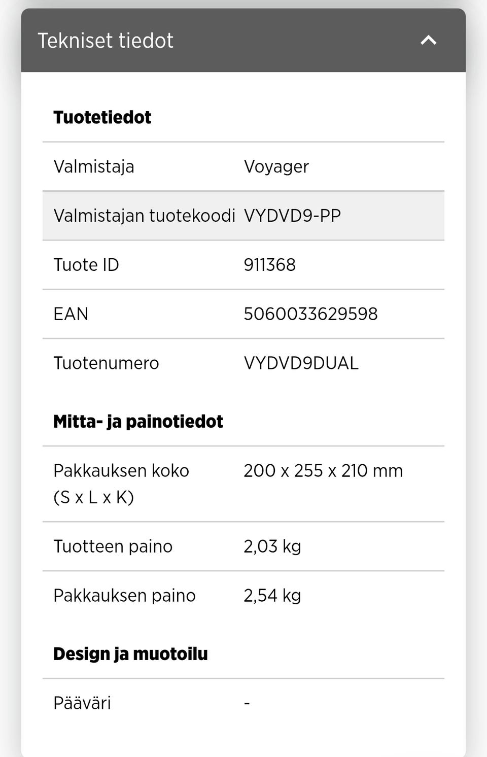The image size is (487, 757).
Task: Click the VYDVD9DUAL product number value
Action: (301, 363)
